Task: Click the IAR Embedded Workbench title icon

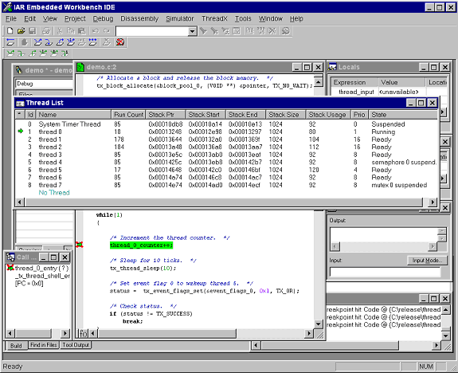Action: 7,7
